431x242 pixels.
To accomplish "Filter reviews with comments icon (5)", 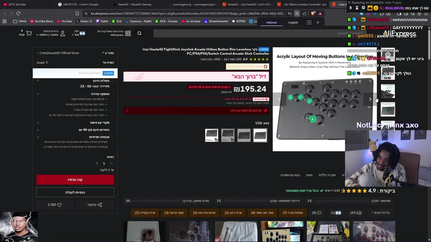I will pyautogui.click(x=317, y=213).
